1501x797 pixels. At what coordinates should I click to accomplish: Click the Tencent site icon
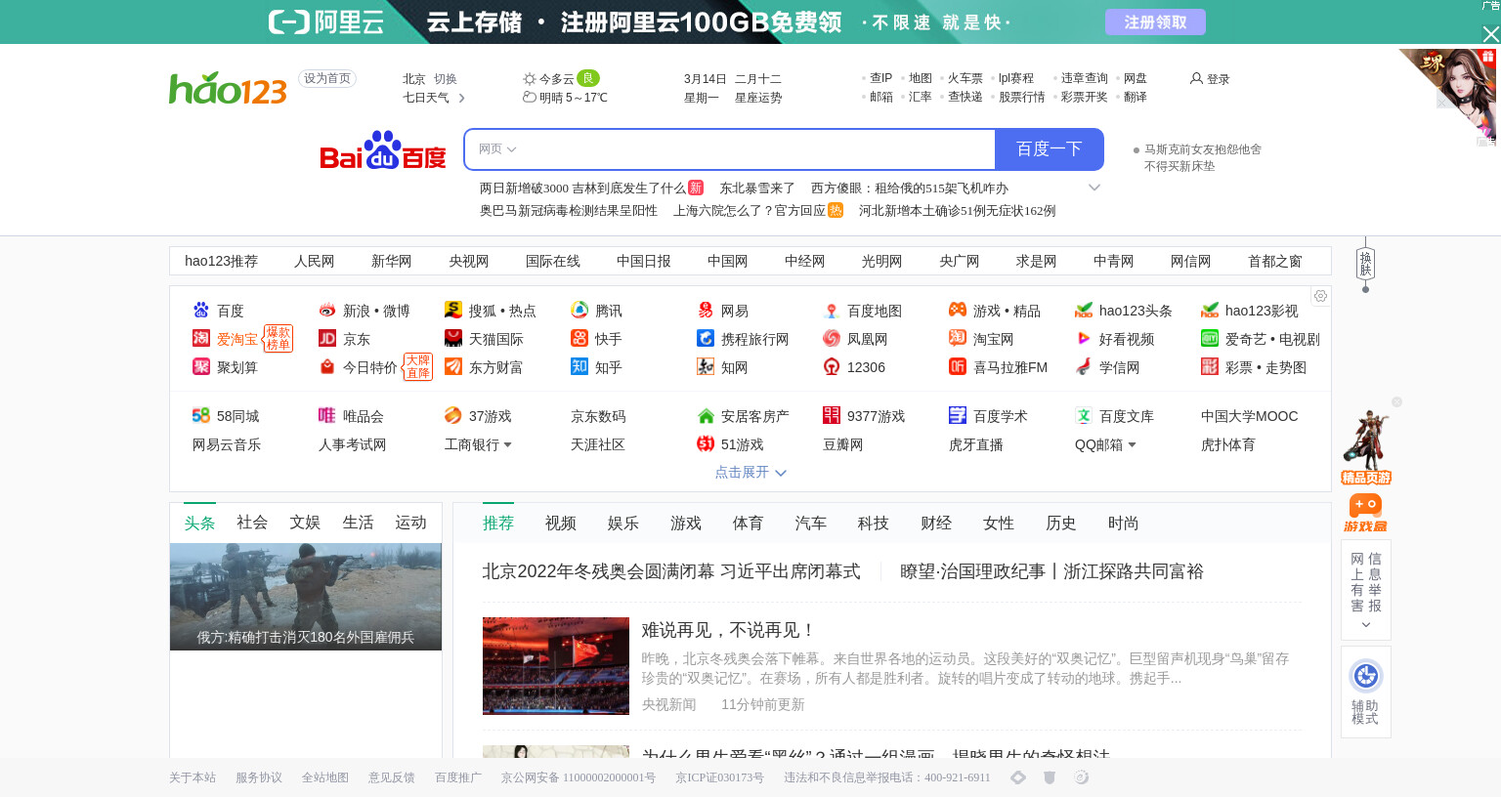(579, 310)
